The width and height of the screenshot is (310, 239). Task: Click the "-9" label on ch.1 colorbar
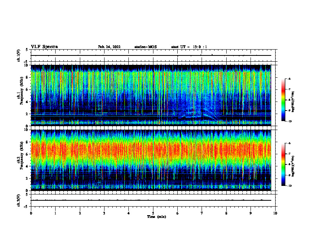tap(289, 111)
